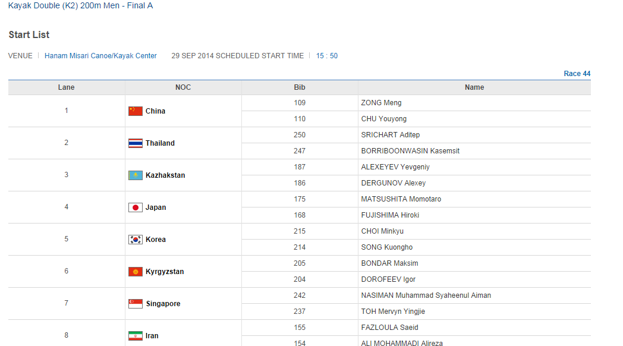Click the scheduled start time 15 : 50
623x346 pixels.
tap(327, 56)
